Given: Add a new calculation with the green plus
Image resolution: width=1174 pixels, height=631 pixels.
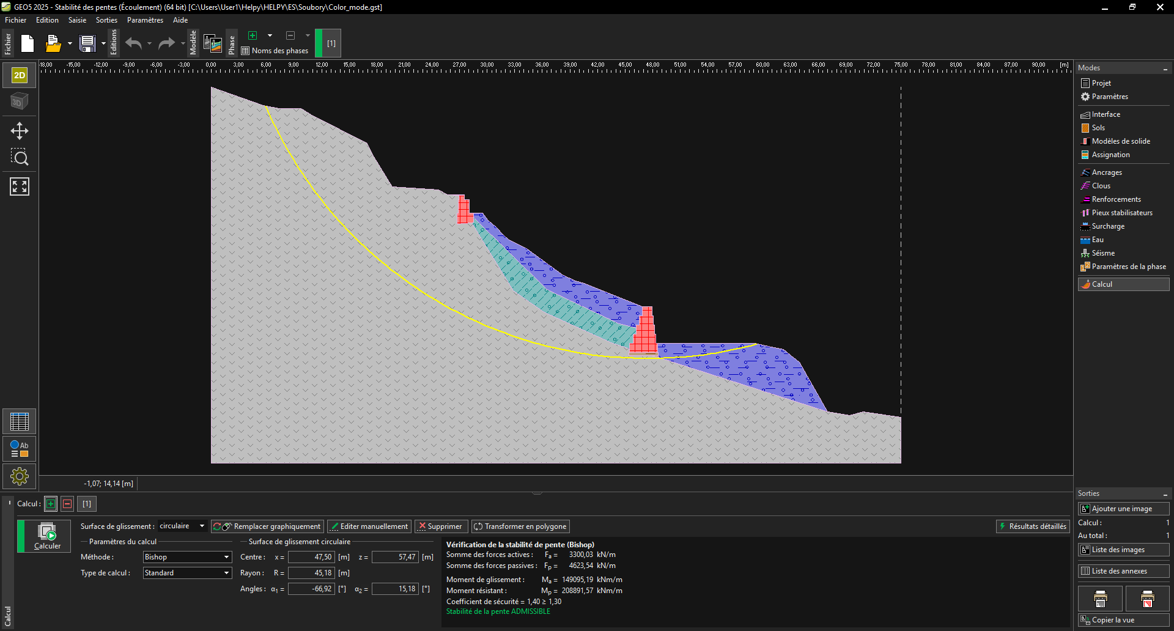Looking at the screenshot, I should 51,504.
